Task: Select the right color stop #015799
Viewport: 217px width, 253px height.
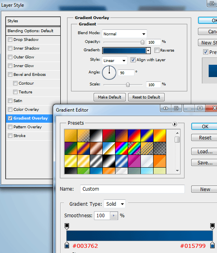Action: tap(212, 245)
